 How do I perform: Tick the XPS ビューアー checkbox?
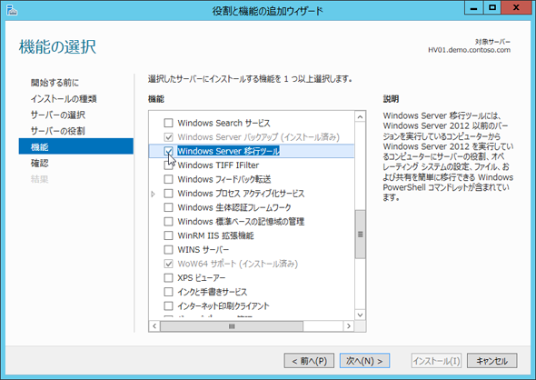[168, 278]
